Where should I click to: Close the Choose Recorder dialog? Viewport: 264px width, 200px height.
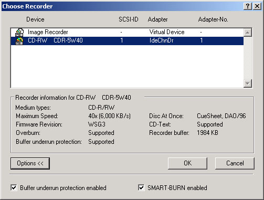click(x=257, y=6)
